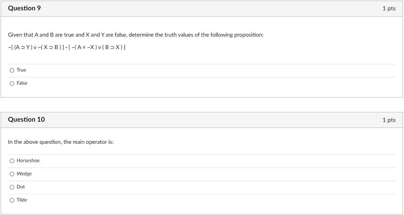Choose the Wedge radio button circle
The height and width of the screenshot is (215, 404).
coord(12,174)
